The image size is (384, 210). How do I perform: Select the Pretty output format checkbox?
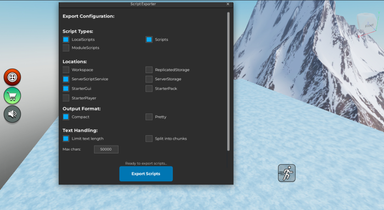point(149,117)
